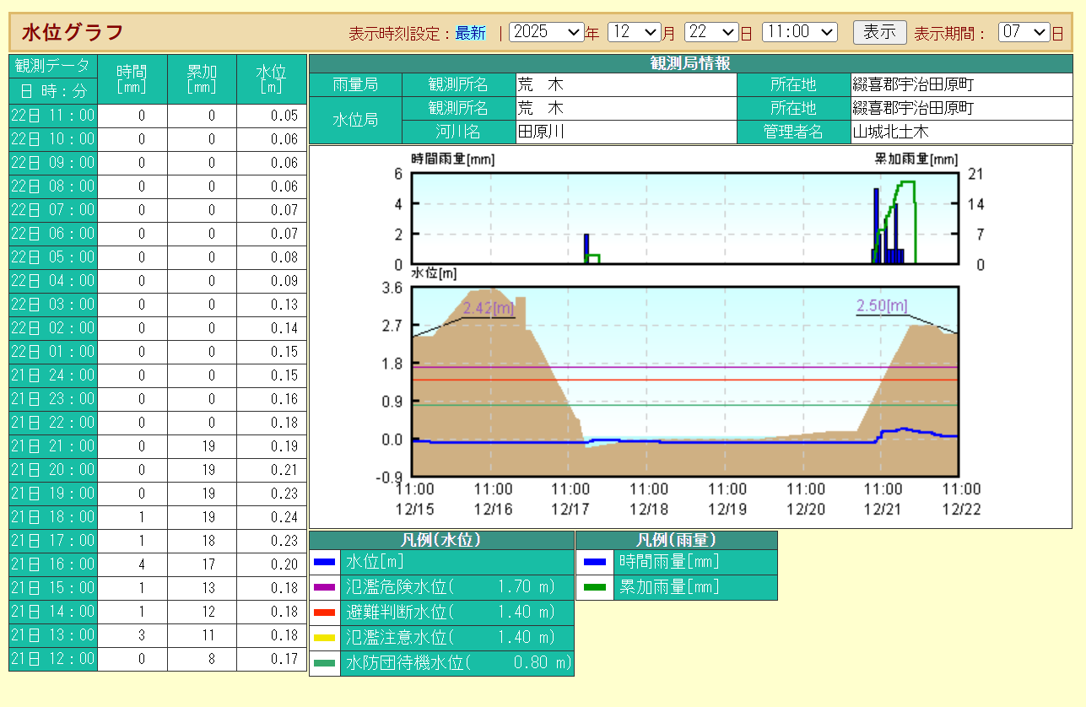
Task: Expand the day dropdown showing 22
Action: point(711,32)
